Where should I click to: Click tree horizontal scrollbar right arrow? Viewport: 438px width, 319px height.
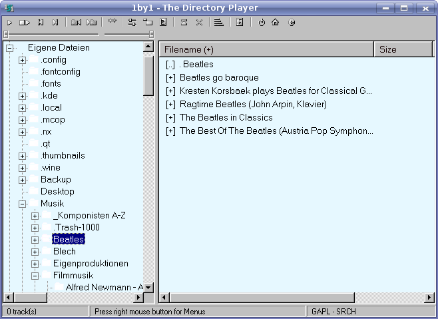pos(138,298)
